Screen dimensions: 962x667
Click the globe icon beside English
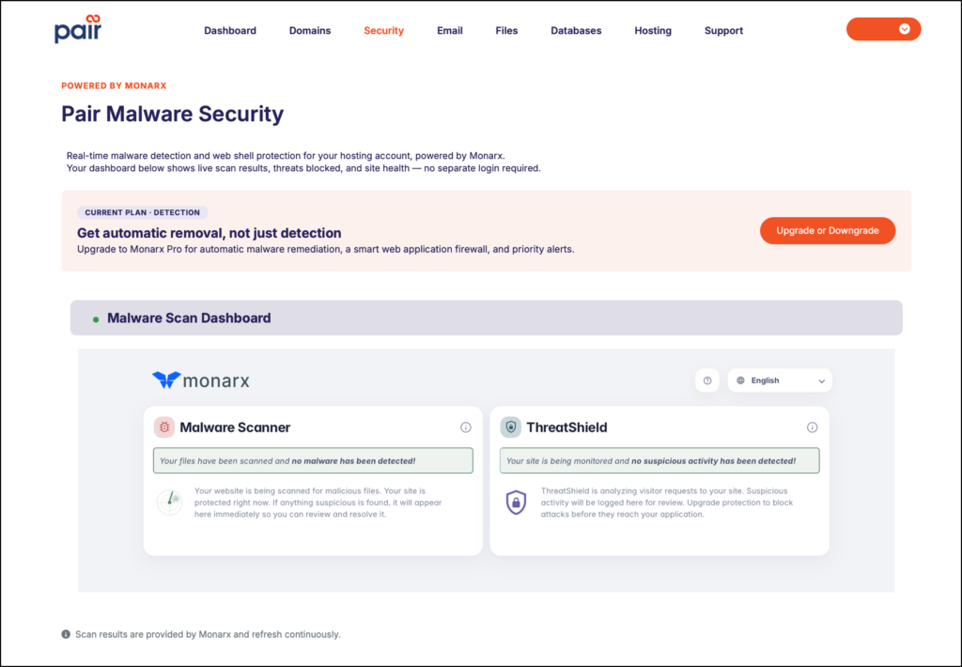(x=740, y=380)
